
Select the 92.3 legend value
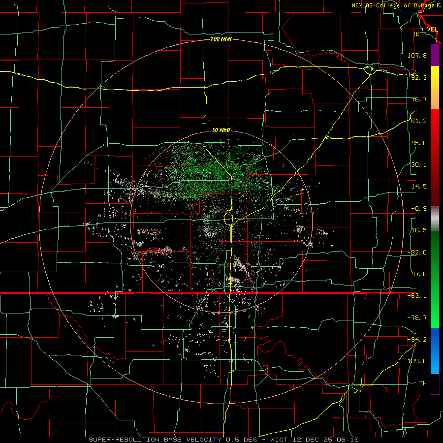[x=419, y=77]
